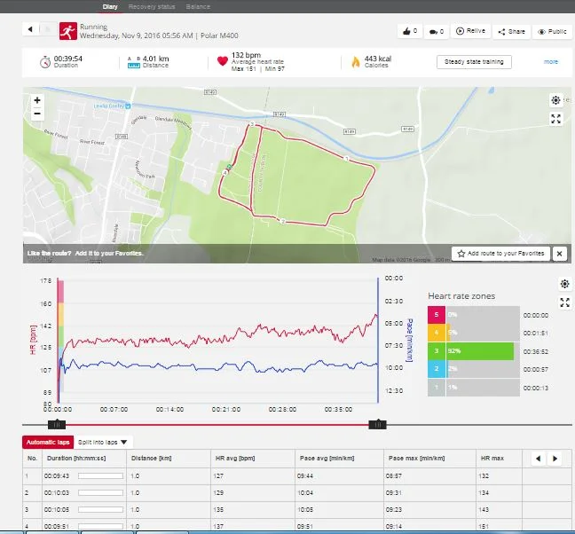Click the red running activity icon
This screenshot has width=575, height=534.
tap(67, 31)
